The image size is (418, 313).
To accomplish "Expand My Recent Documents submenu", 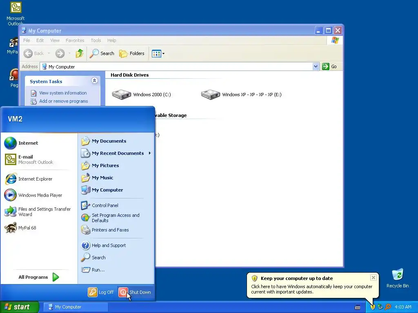I will click(116, 153).
